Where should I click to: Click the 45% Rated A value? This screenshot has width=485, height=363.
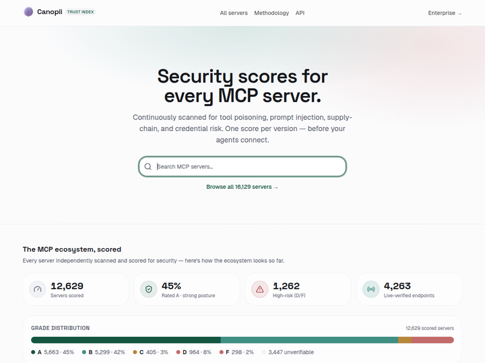(171, 286)
